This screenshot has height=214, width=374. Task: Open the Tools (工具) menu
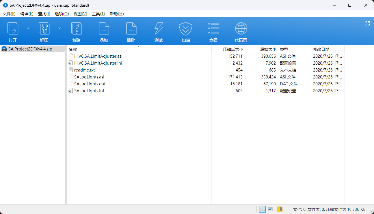(x=98, y=14)
